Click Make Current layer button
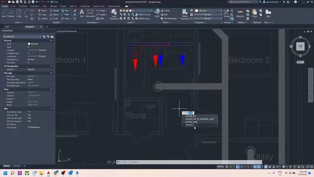The height and width of the screenshot is (177, 314). click(x=143, y=15)
